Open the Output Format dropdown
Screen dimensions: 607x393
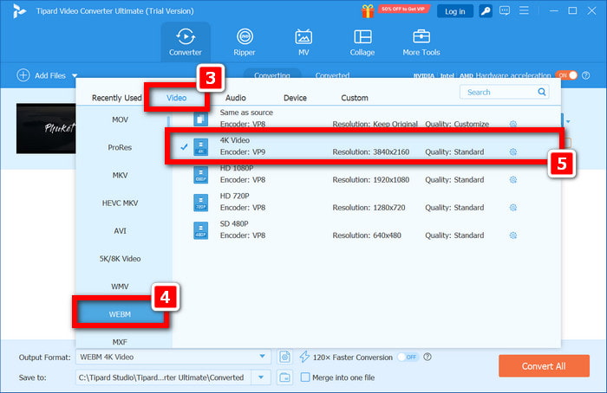[x=262, y=357]
